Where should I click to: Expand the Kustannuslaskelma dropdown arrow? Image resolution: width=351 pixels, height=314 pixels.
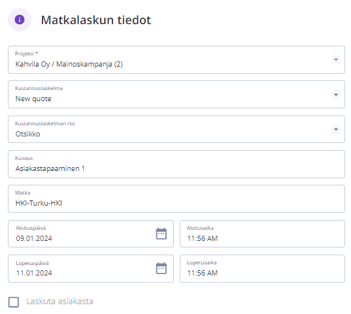pyautogui.click(x=336, y=95)
